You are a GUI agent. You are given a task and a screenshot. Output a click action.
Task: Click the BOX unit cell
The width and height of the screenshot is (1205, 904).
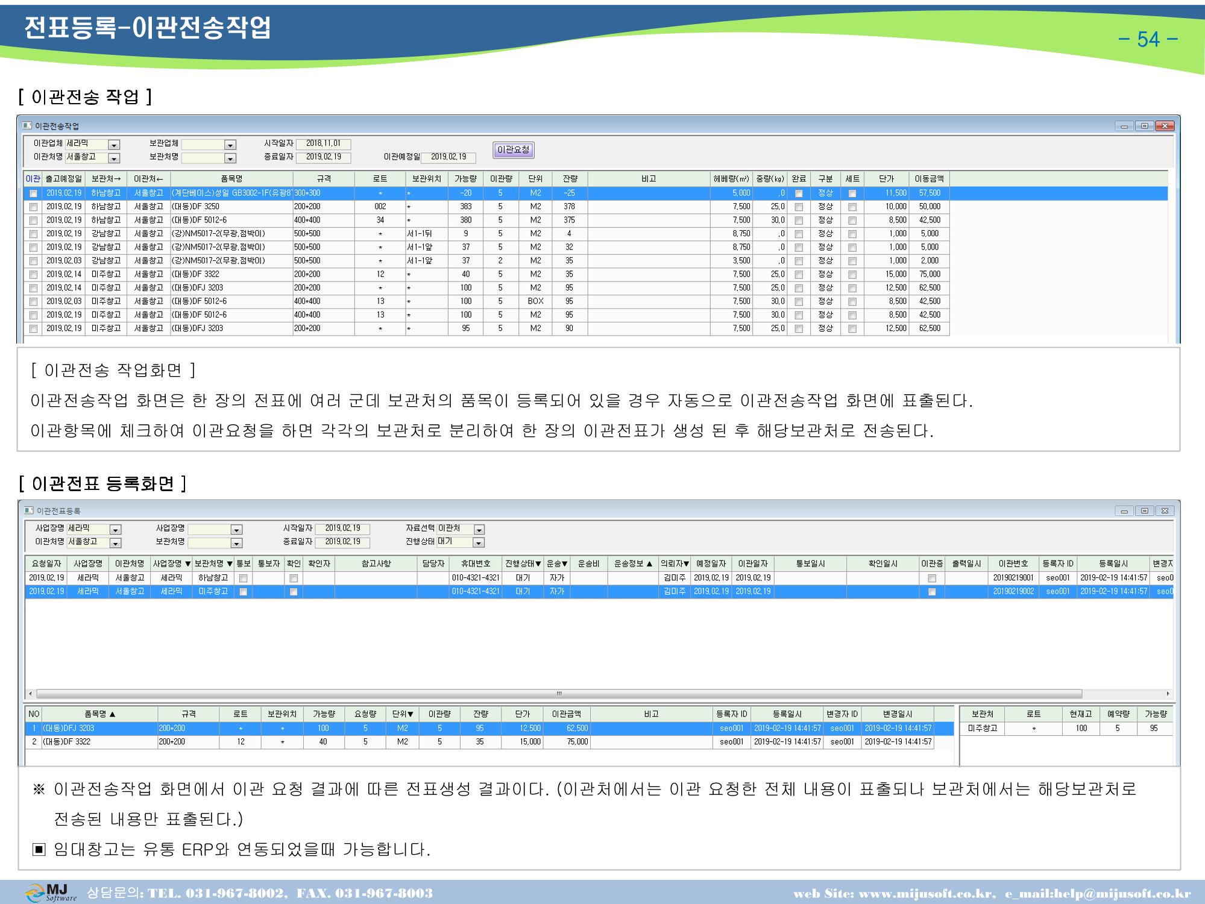535,301
